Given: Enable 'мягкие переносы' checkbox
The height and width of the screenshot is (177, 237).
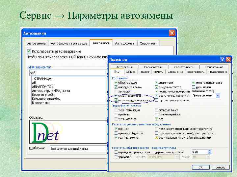Looking at the screenshot, I should (x=156, y=114).
